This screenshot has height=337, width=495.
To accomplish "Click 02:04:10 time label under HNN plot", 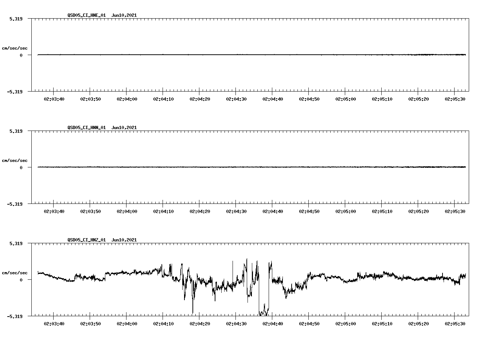I will coord(163,212).
